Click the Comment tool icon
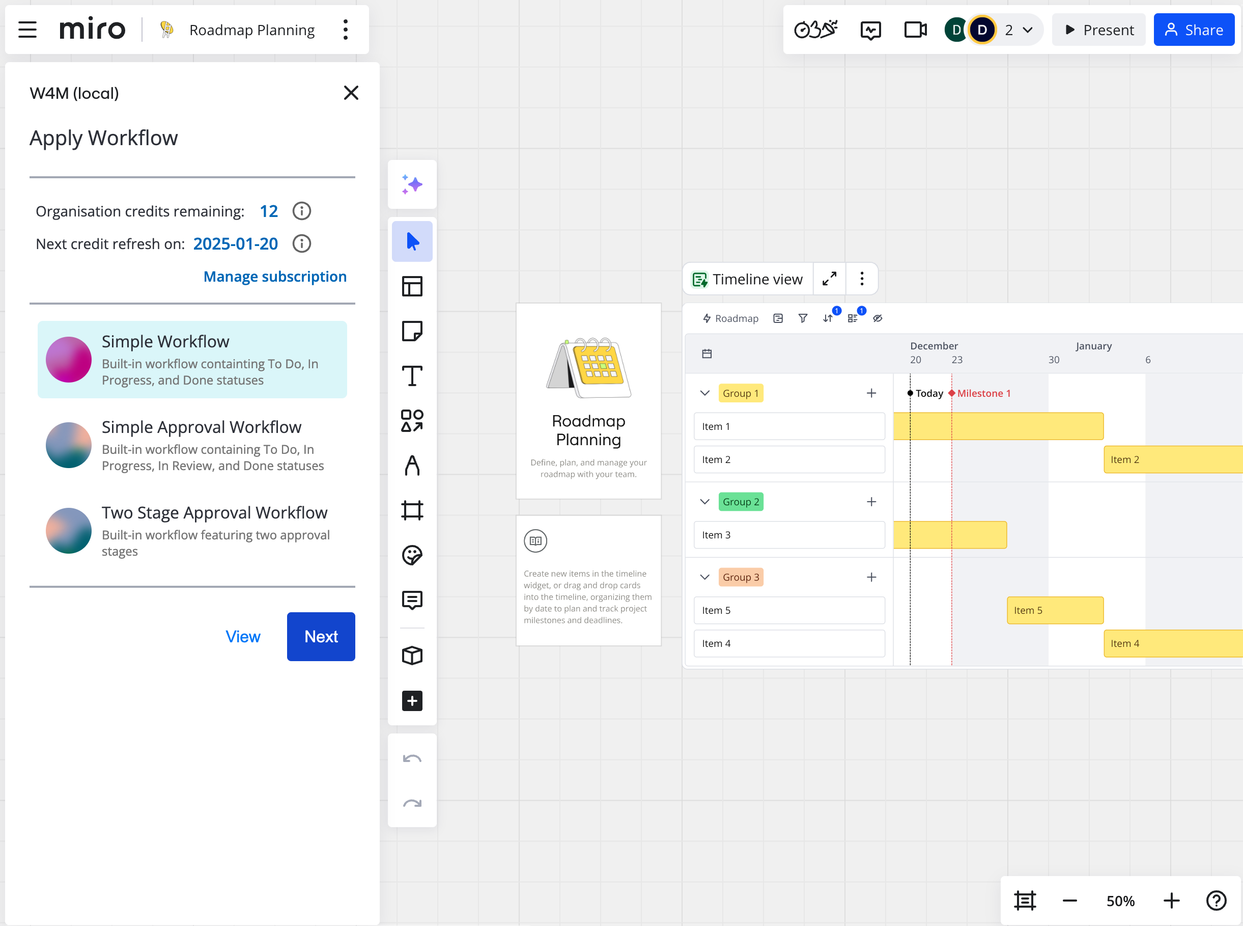The image size is (1243, 926). (x=412, y=599)
